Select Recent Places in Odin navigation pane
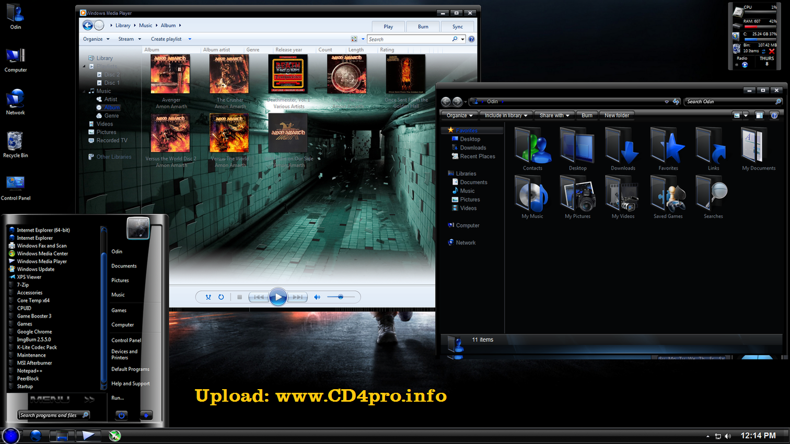Viewport: 790px width, 444px height. pos(477,156)
